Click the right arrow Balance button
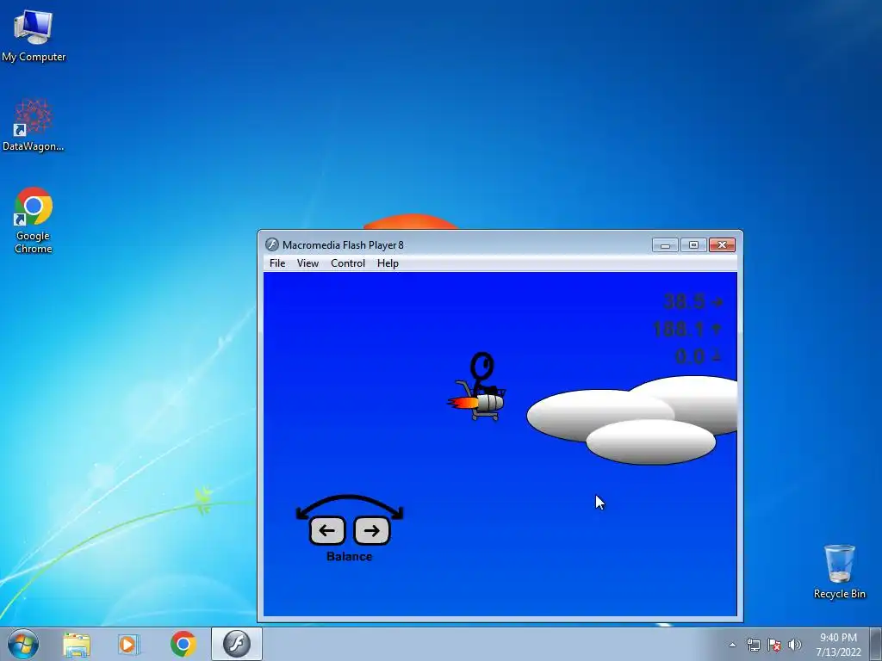Image resolution: width=882 pixels, height=661 pixels. [x=372, y=530]
